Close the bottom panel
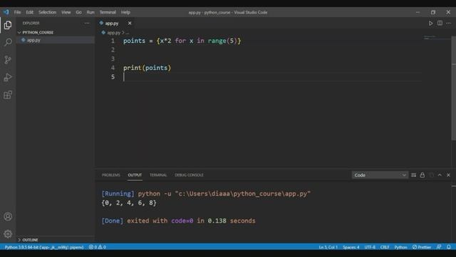 click(448, 175)
